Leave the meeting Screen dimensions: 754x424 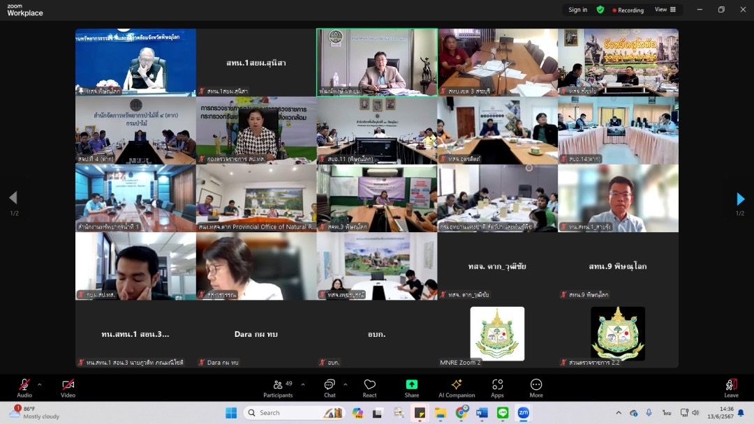731,388
